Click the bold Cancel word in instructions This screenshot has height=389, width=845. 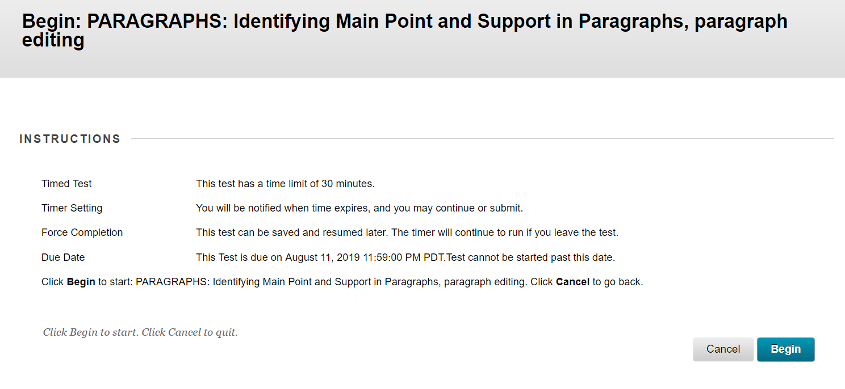pos(572,282)
